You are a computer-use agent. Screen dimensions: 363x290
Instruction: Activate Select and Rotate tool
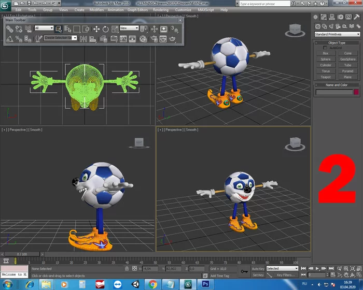point(106,29)
